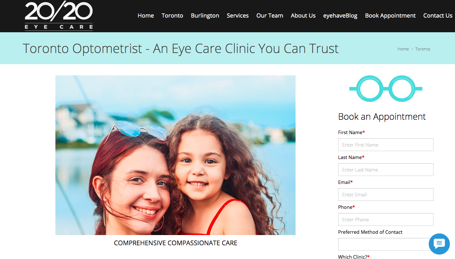This screenshot has height=259, width=455.
Task: Open the About Us page
Action: point(303,15)
